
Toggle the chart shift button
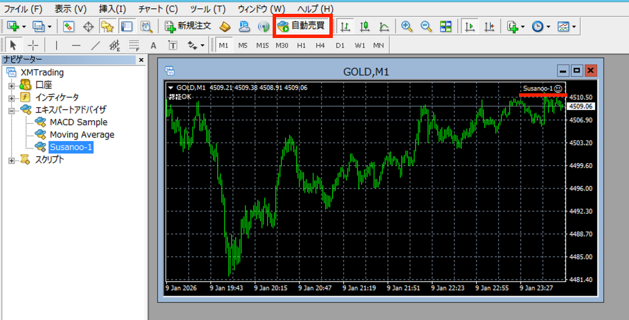[490, 27]
